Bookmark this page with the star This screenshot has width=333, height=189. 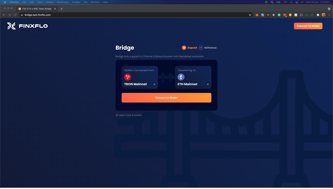coord(250,15)
